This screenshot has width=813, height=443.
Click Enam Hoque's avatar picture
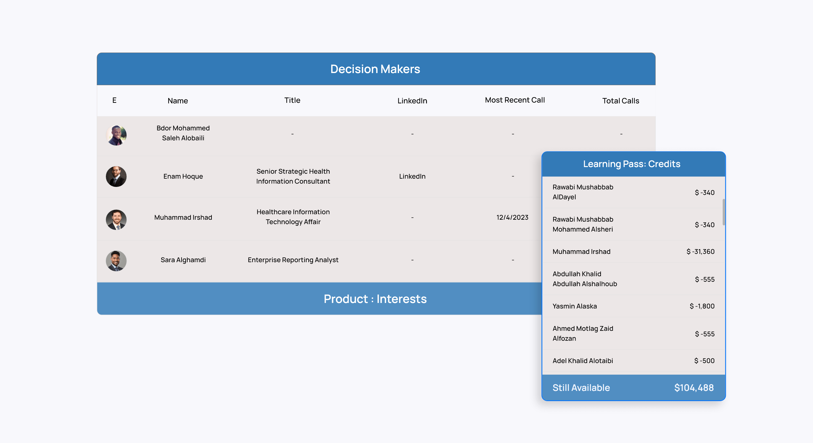coord(116,176)
